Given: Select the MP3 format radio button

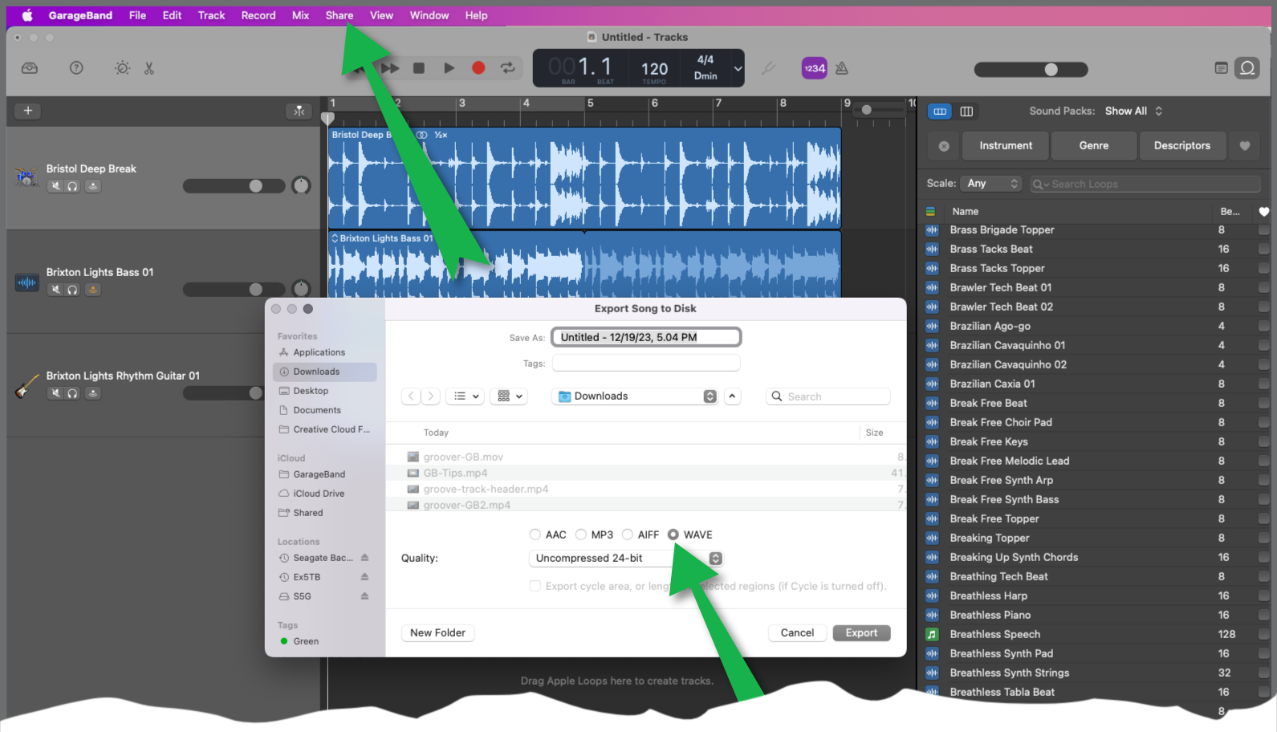Looking at the screenshot, I should coord(581,535).
